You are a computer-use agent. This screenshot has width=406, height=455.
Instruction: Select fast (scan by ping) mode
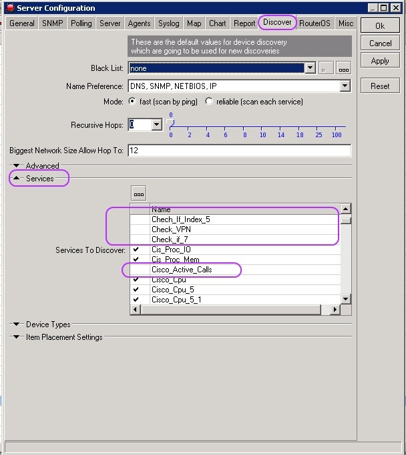132,101
